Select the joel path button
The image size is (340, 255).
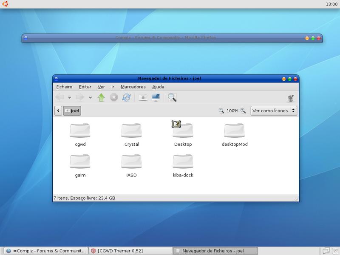[72, 111]
